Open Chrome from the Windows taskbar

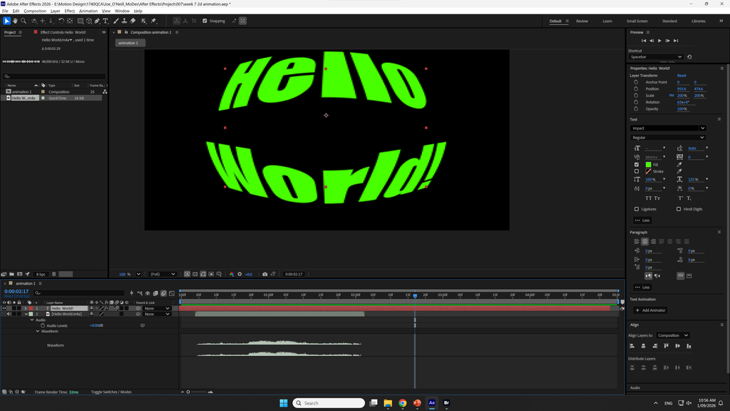(403, 403)
